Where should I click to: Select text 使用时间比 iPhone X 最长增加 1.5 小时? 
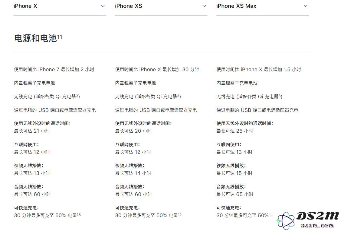pyautogui.click(x=259, y=70)
